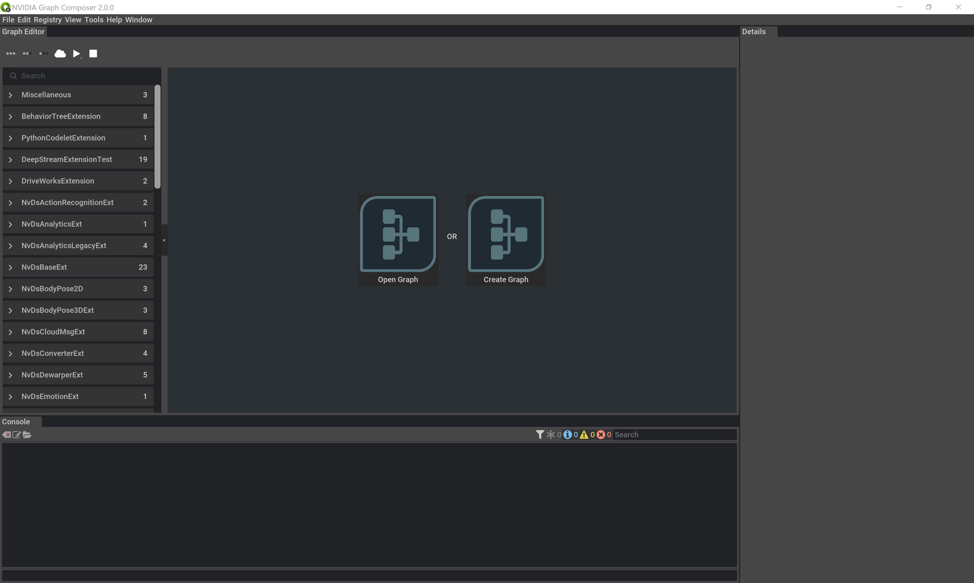
Task: Click inside the Console search field
Action: pos(674,434)
